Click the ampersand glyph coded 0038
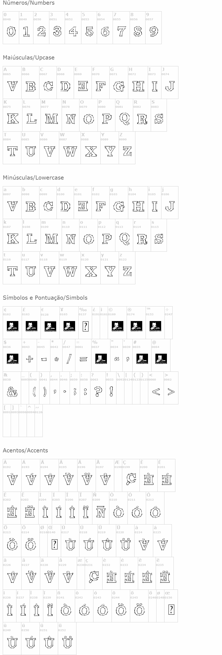The image size is (222, 655). click(12, 392)
